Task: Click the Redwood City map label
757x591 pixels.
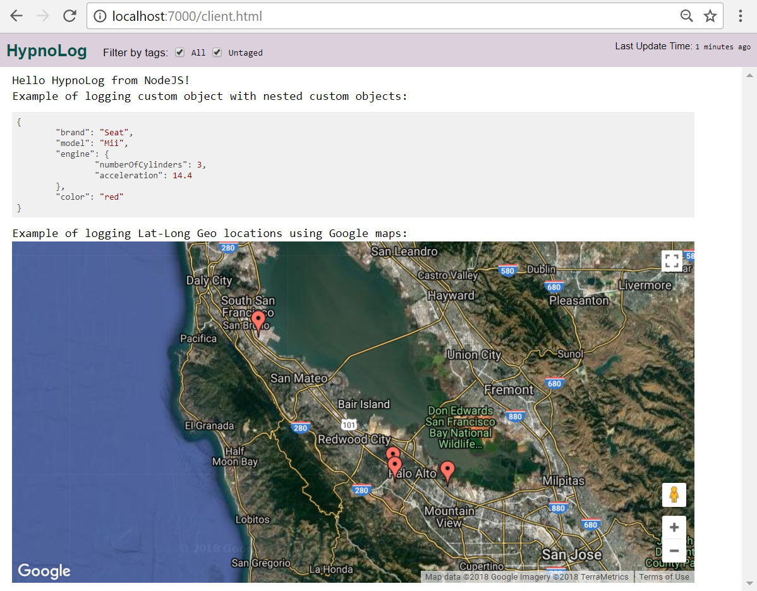Action: tap(354, 439)
